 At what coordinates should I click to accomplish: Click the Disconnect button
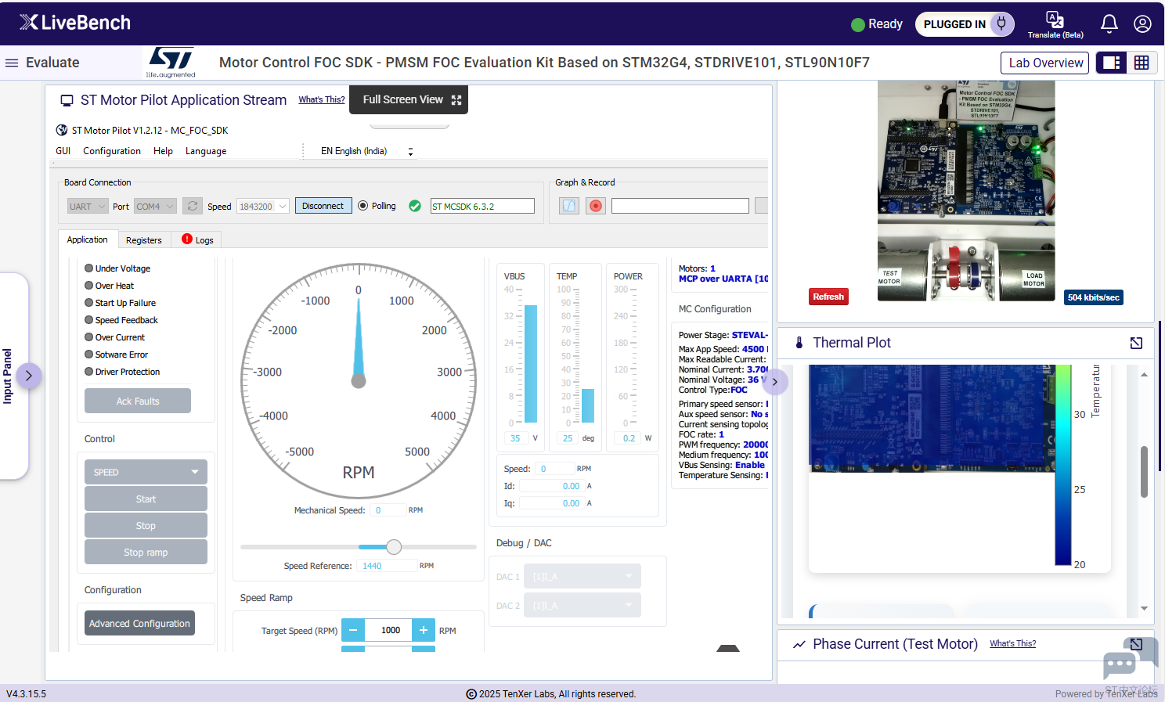(323, 206)
